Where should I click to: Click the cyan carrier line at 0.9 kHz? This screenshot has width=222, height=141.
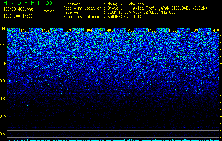(113, 82)
